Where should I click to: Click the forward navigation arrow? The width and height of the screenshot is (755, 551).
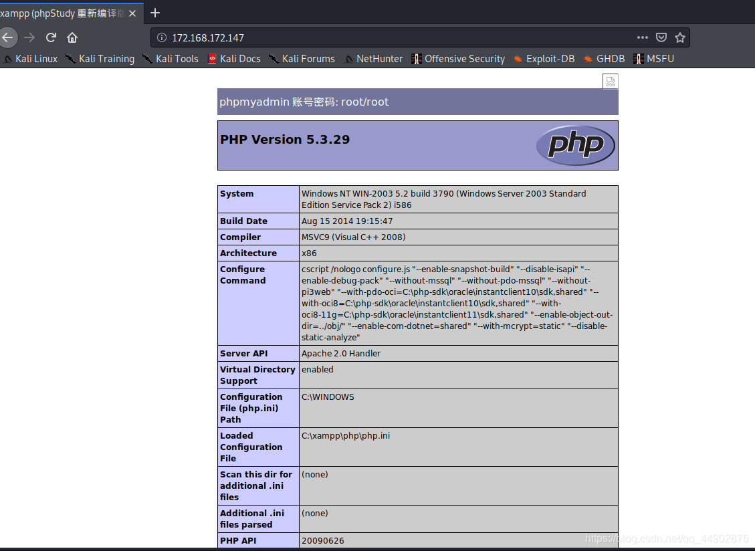coord(29,37)
